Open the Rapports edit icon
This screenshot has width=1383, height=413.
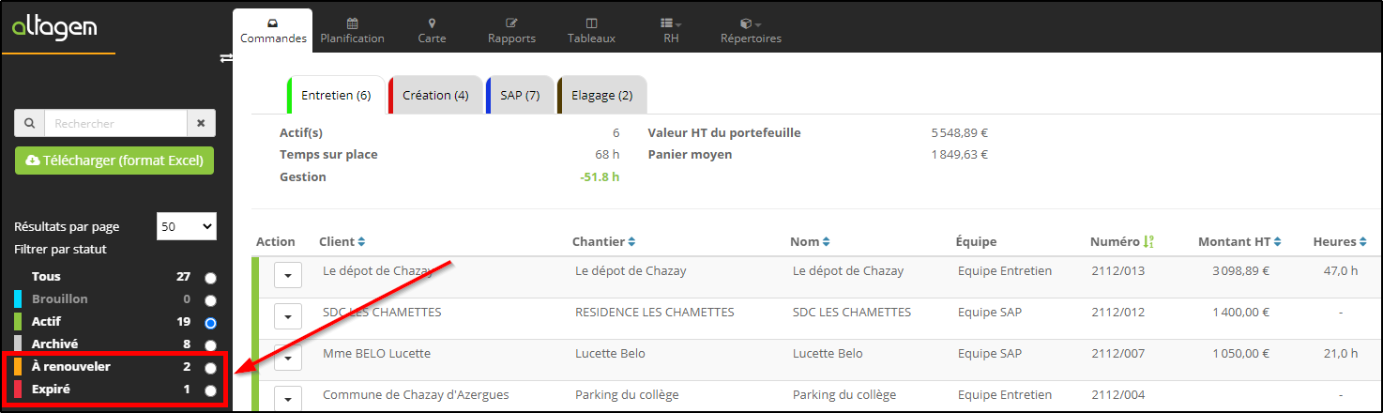(x=511, y=23)
